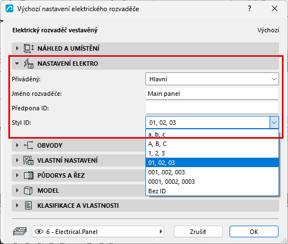
Task: Click the layers icon at bottom left
Action: 19,232
